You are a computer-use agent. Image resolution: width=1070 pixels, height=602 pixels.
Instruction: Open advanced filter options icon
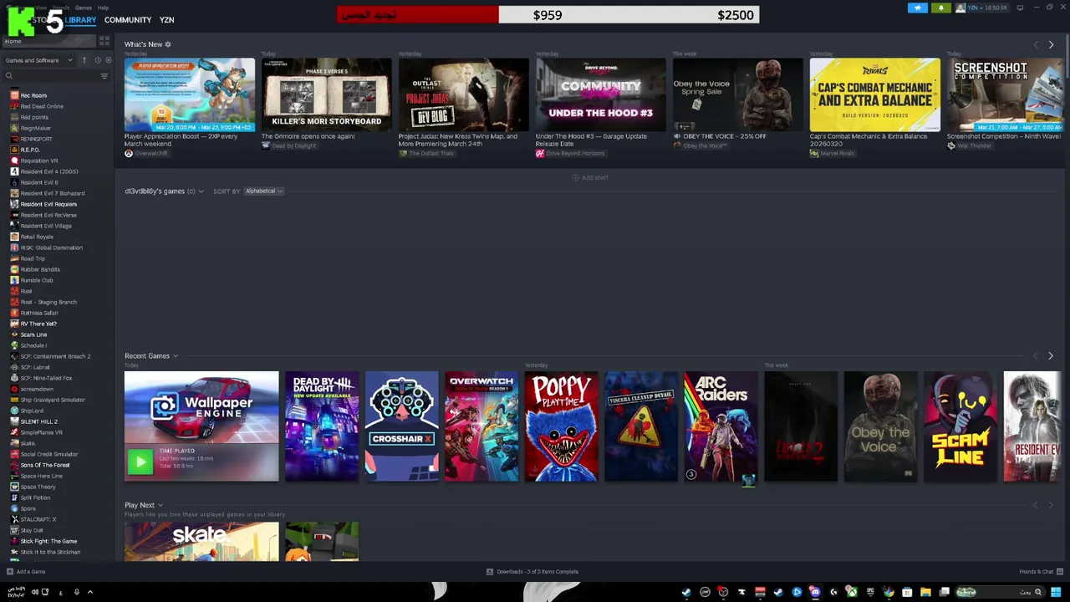tap(104, 76)
